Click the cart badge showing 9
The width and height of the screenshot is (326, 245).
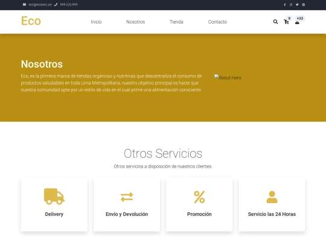289,18
